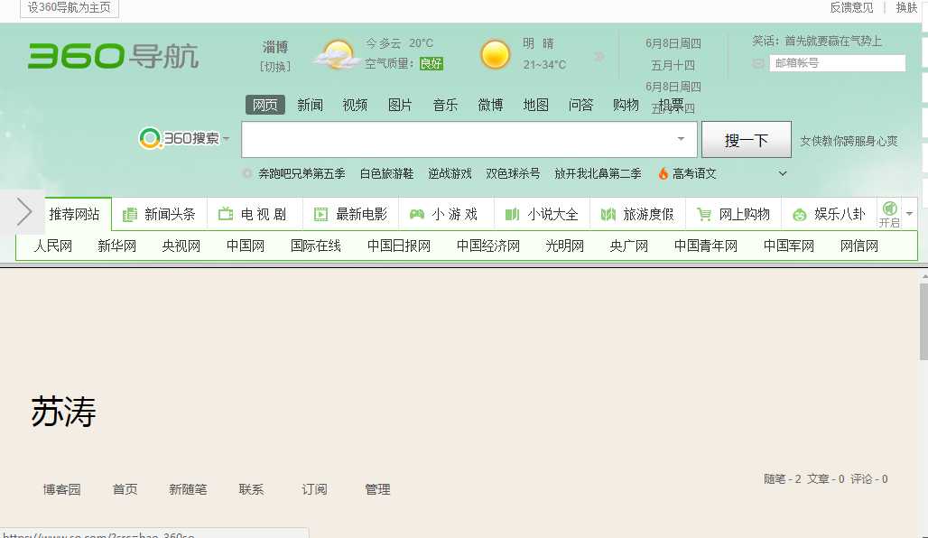This screenshot has width=928, height=538.
Task: Click the sunny weather icon for tomorrow
Action: coord(496,54)
